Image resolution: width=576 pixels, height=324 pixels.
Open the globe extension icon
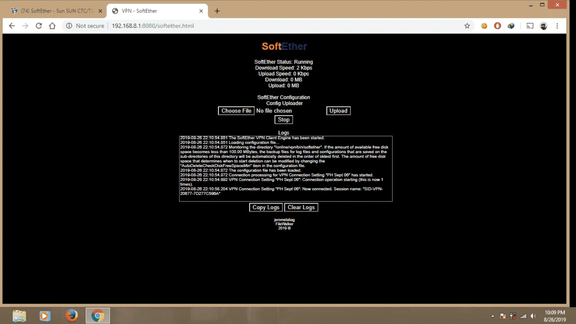pyautogui.click(x=511, y=26)
